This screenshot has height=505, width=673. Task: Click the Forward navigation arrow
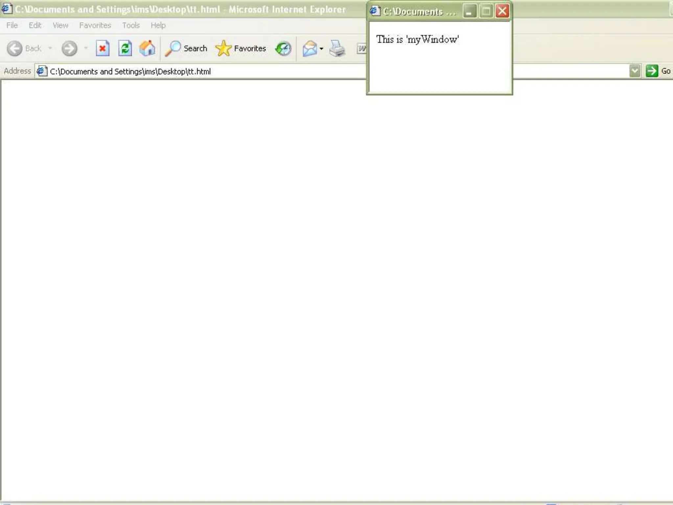69,49
